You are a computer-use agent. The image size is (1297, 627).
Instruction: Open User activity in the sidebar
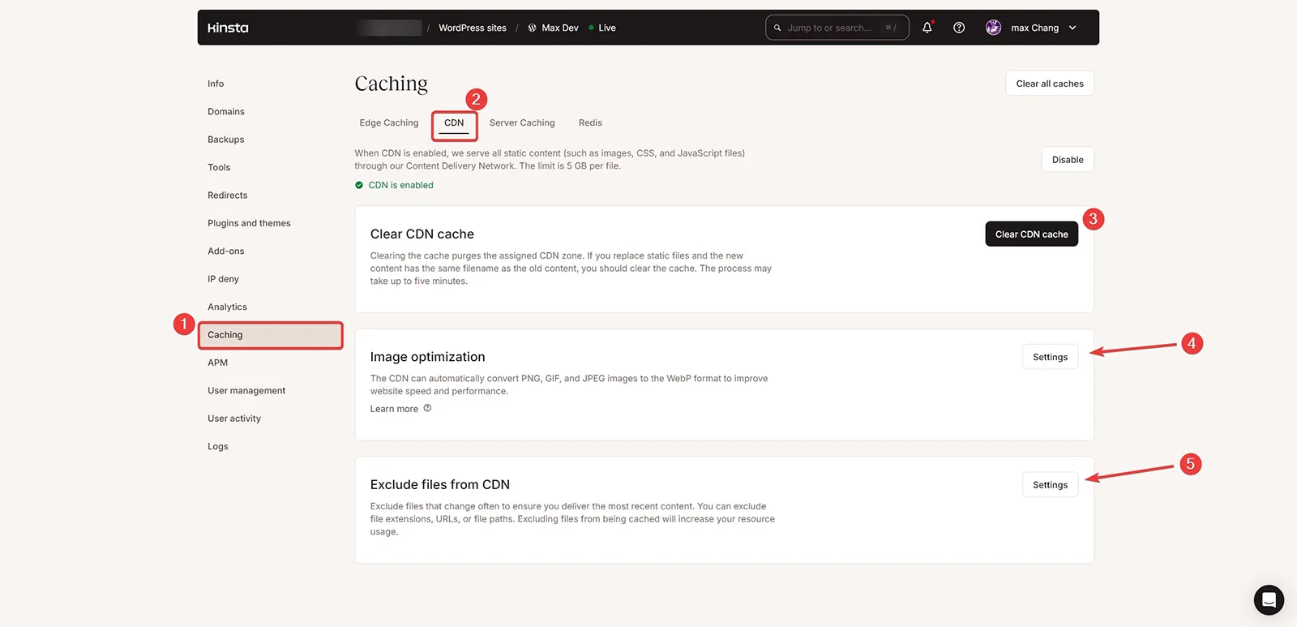point(234,419)
